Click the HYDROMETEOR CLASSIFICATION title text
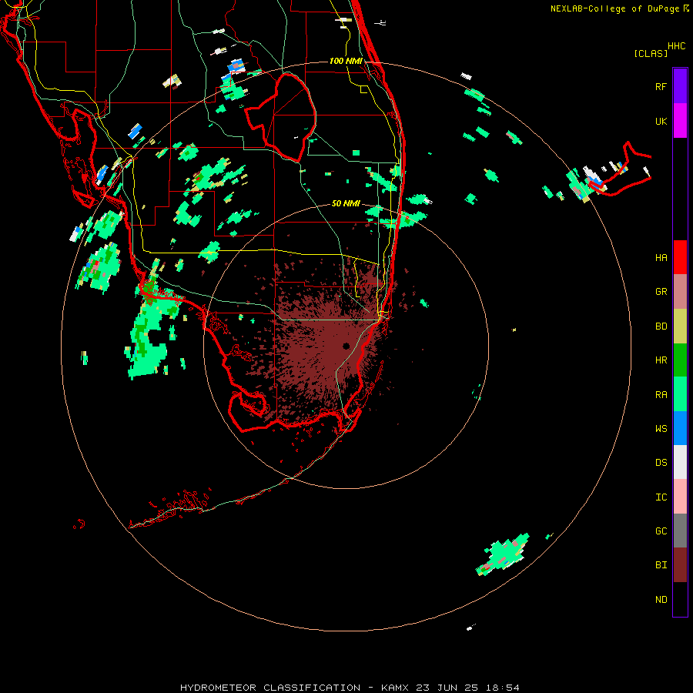Viewport: 693px width, 693px height. click(x=270, y=688)
